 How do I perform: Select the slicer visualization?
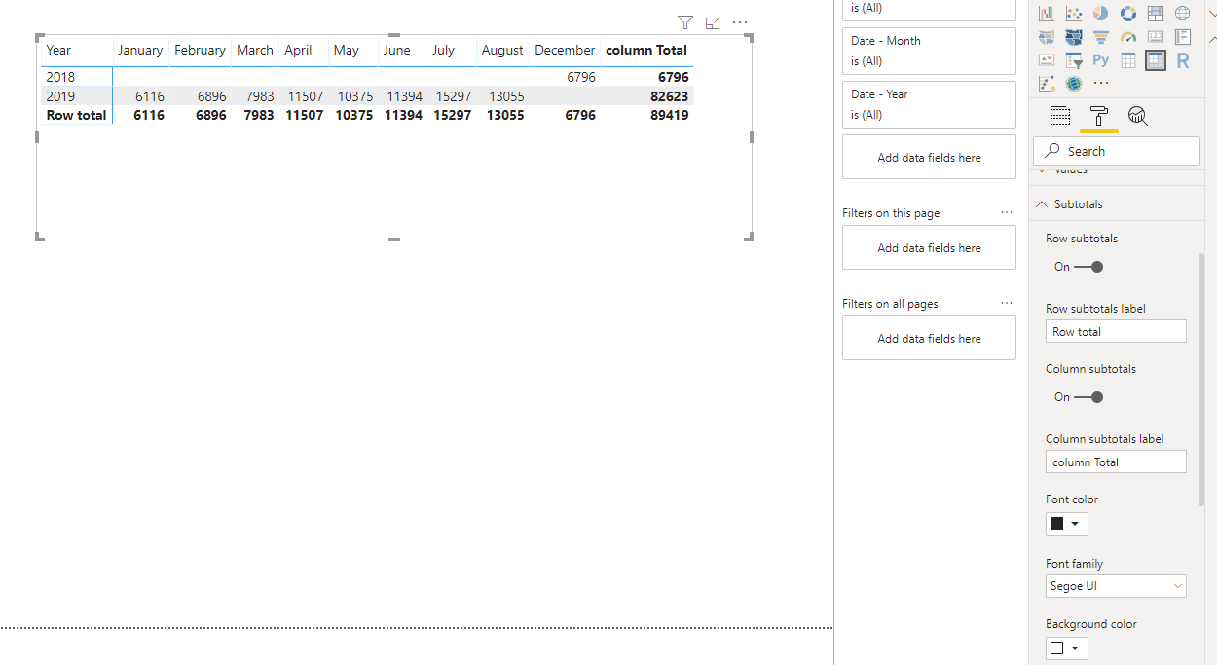(1074, 60)
